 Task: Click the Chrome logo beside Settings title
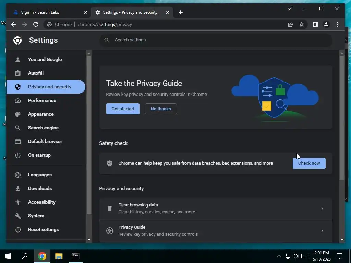point(17,40)
